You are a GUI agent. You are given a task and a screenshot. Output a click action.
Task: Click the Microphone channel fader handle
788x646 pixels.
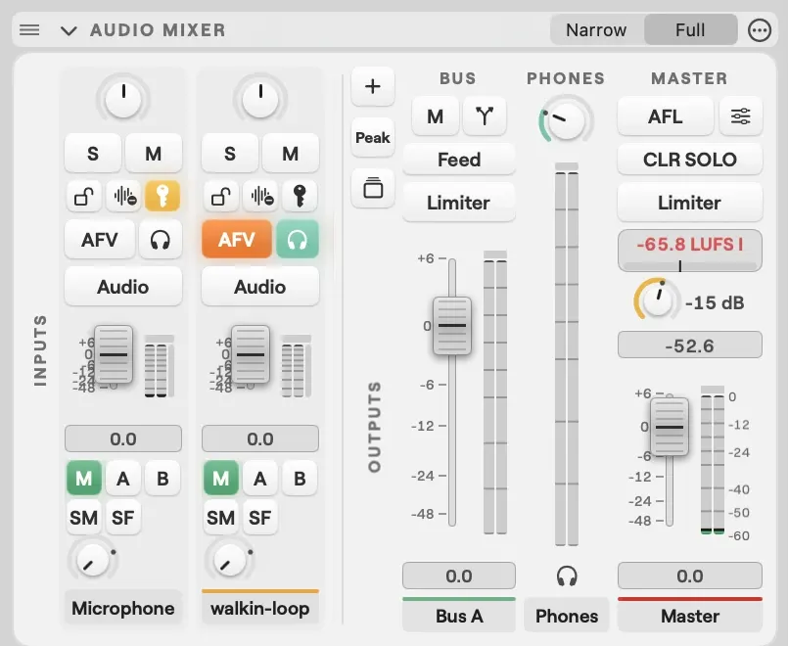point(114,354)
